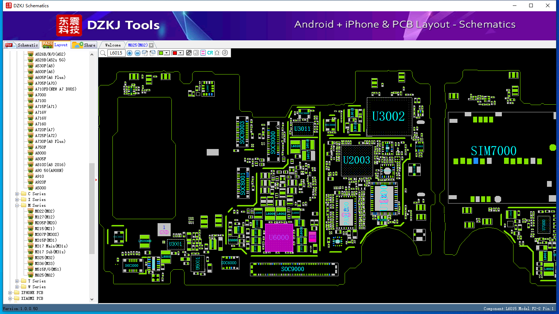Select M515F/G(M51) in the tree
Viewport: 559px width, 314px height.
pos(48,269)
